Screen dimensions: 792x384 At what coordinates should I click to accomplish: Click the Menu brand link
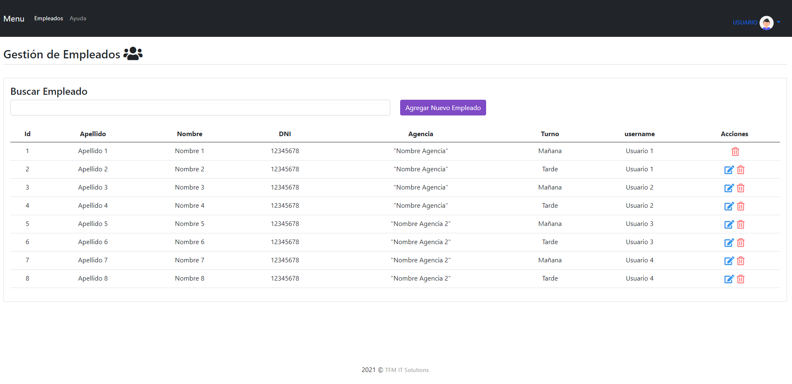tap(14, 19)
